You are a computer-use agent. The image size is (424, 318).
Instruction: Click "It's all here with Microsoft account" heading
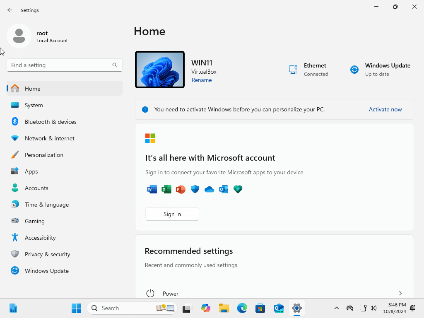coord(210,158)
